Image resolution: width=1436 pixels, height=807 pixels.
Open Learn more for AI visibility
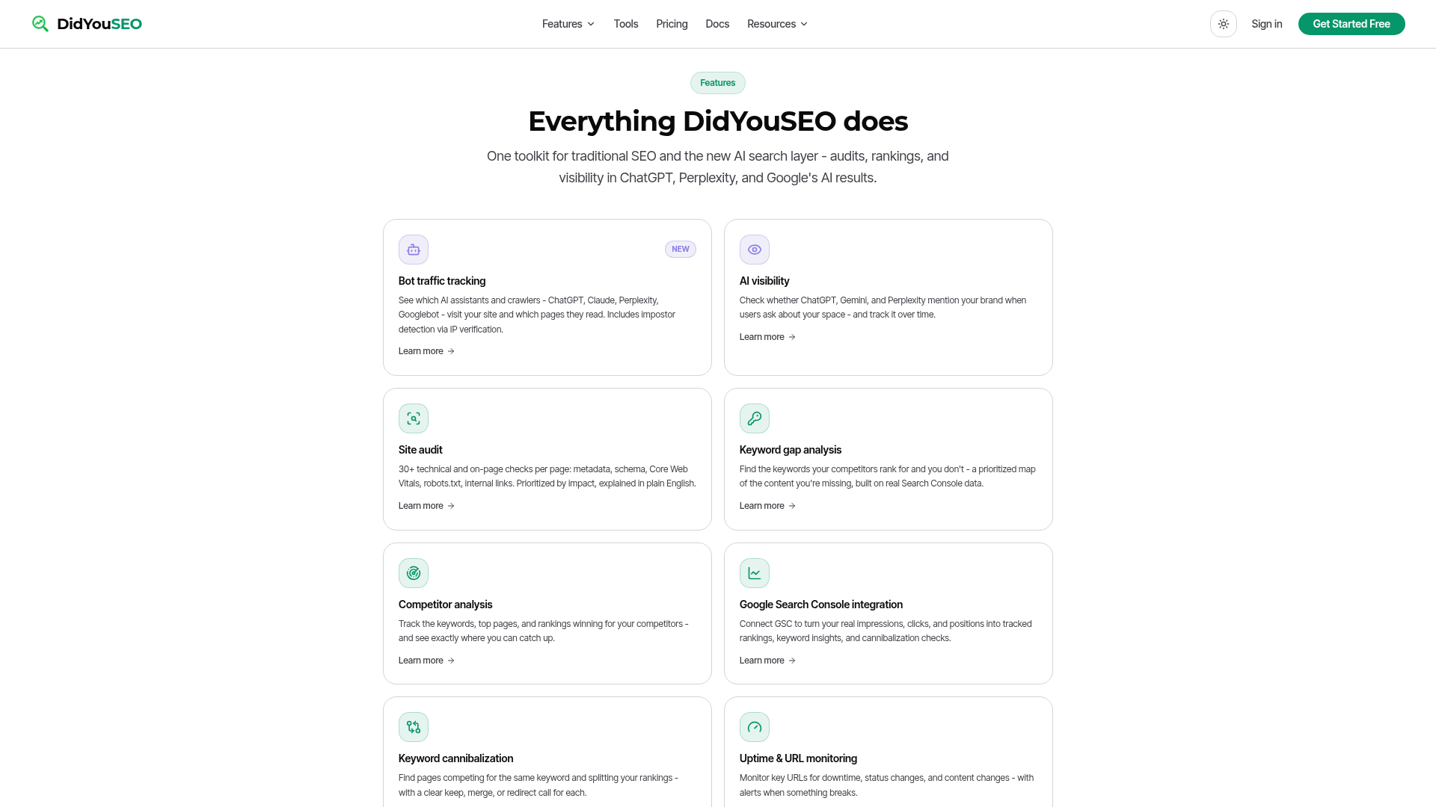tap(767, 337)
